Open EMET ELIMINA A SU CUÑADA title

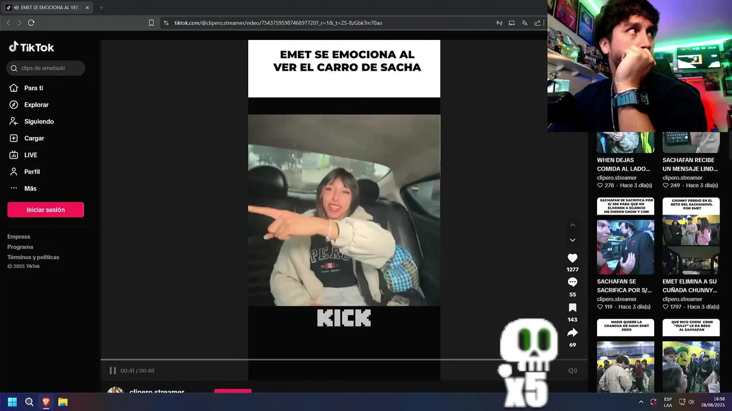point(690,286)
